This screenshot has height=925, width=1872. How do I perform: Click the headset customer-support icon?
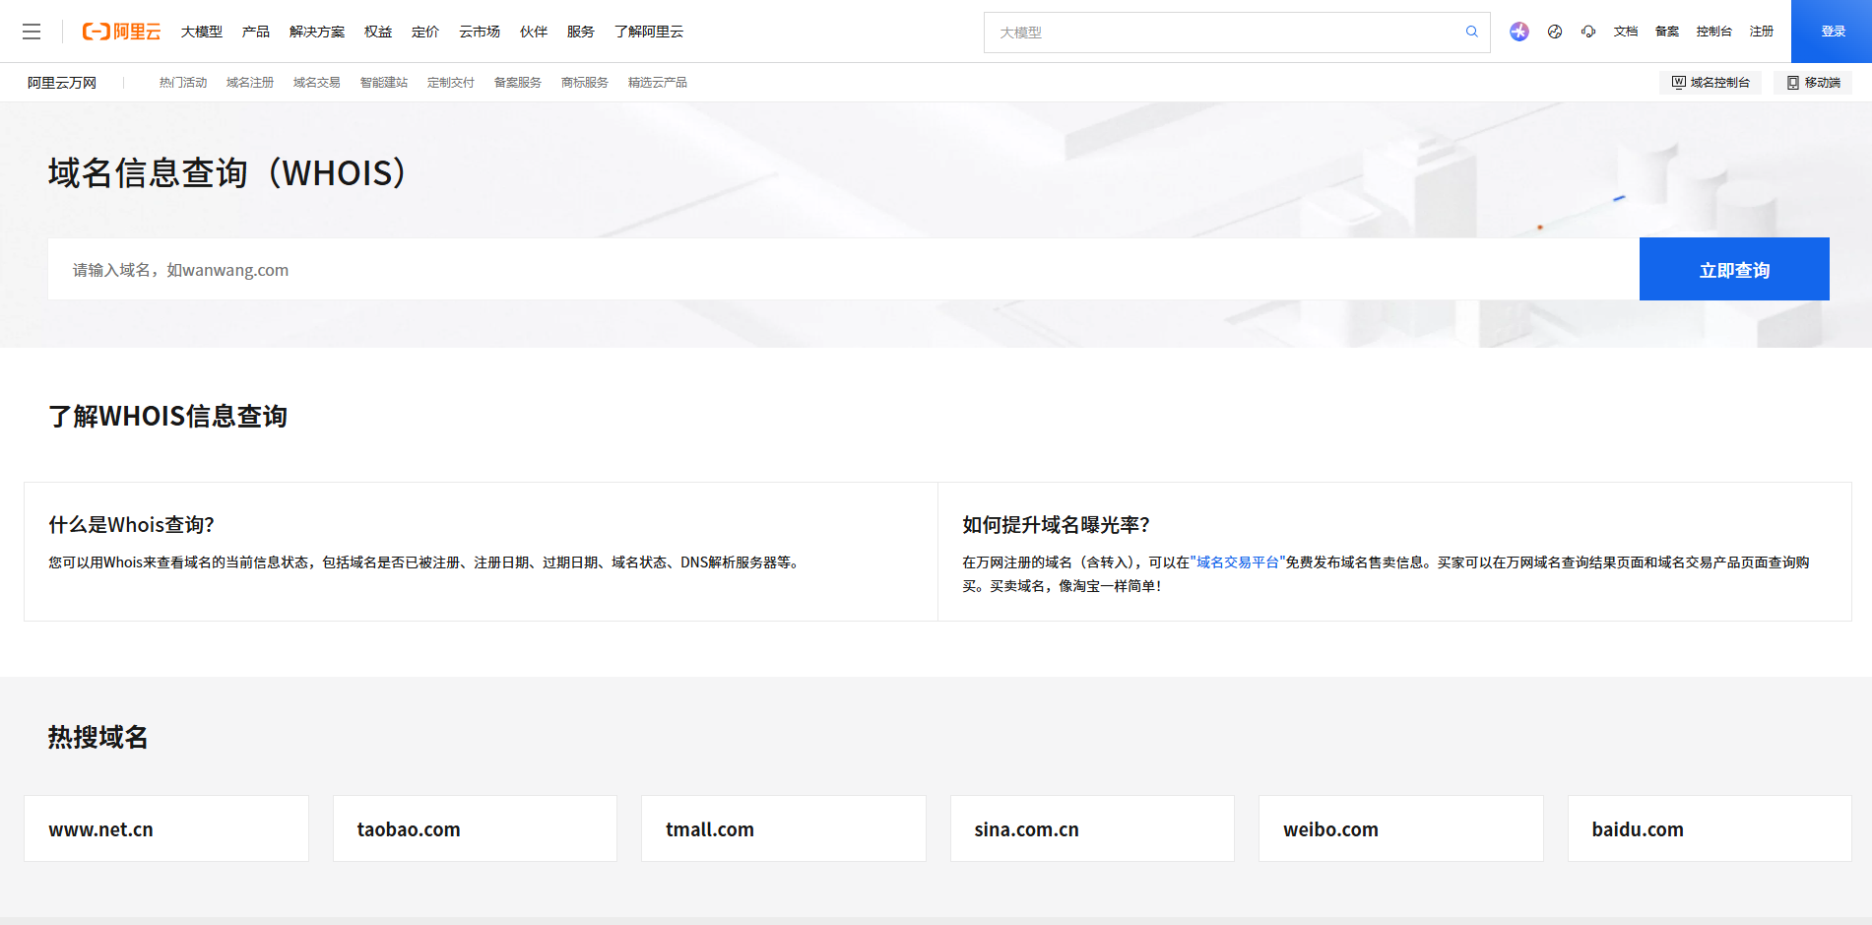pyautogui.click(x=1588, y=32)
